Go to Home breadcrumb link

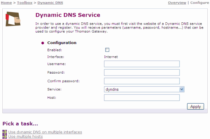(x=6, y=3)
